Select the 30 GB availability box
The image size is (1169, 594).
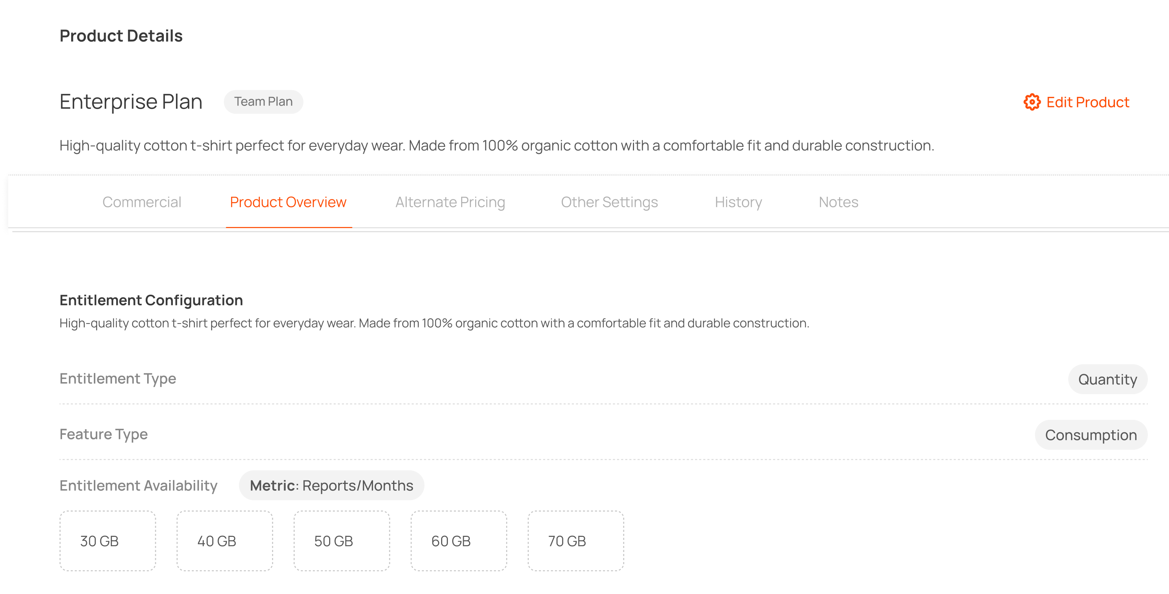(x=107, y=541)
